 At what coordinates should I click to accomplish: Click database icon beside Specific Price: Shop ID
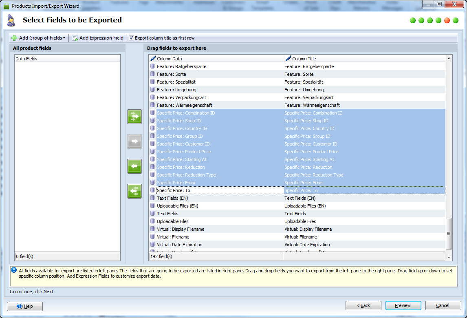tap(152, 120)
